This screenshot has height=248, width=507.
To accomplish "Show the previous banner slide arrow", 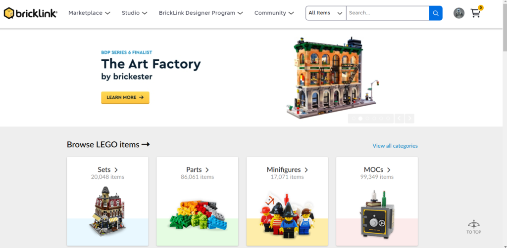I will [399, 119].
